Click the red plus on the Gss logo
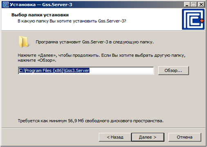 click(x=202, y=21)
